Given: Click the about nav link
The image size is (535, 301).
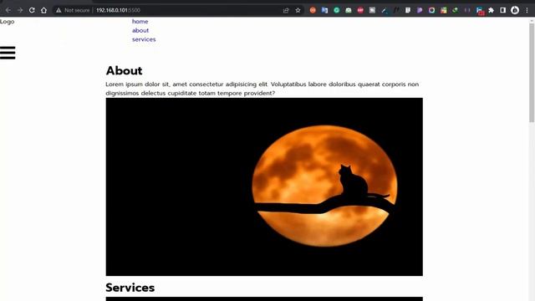Looking at the screenshot, I should (140, 30).
